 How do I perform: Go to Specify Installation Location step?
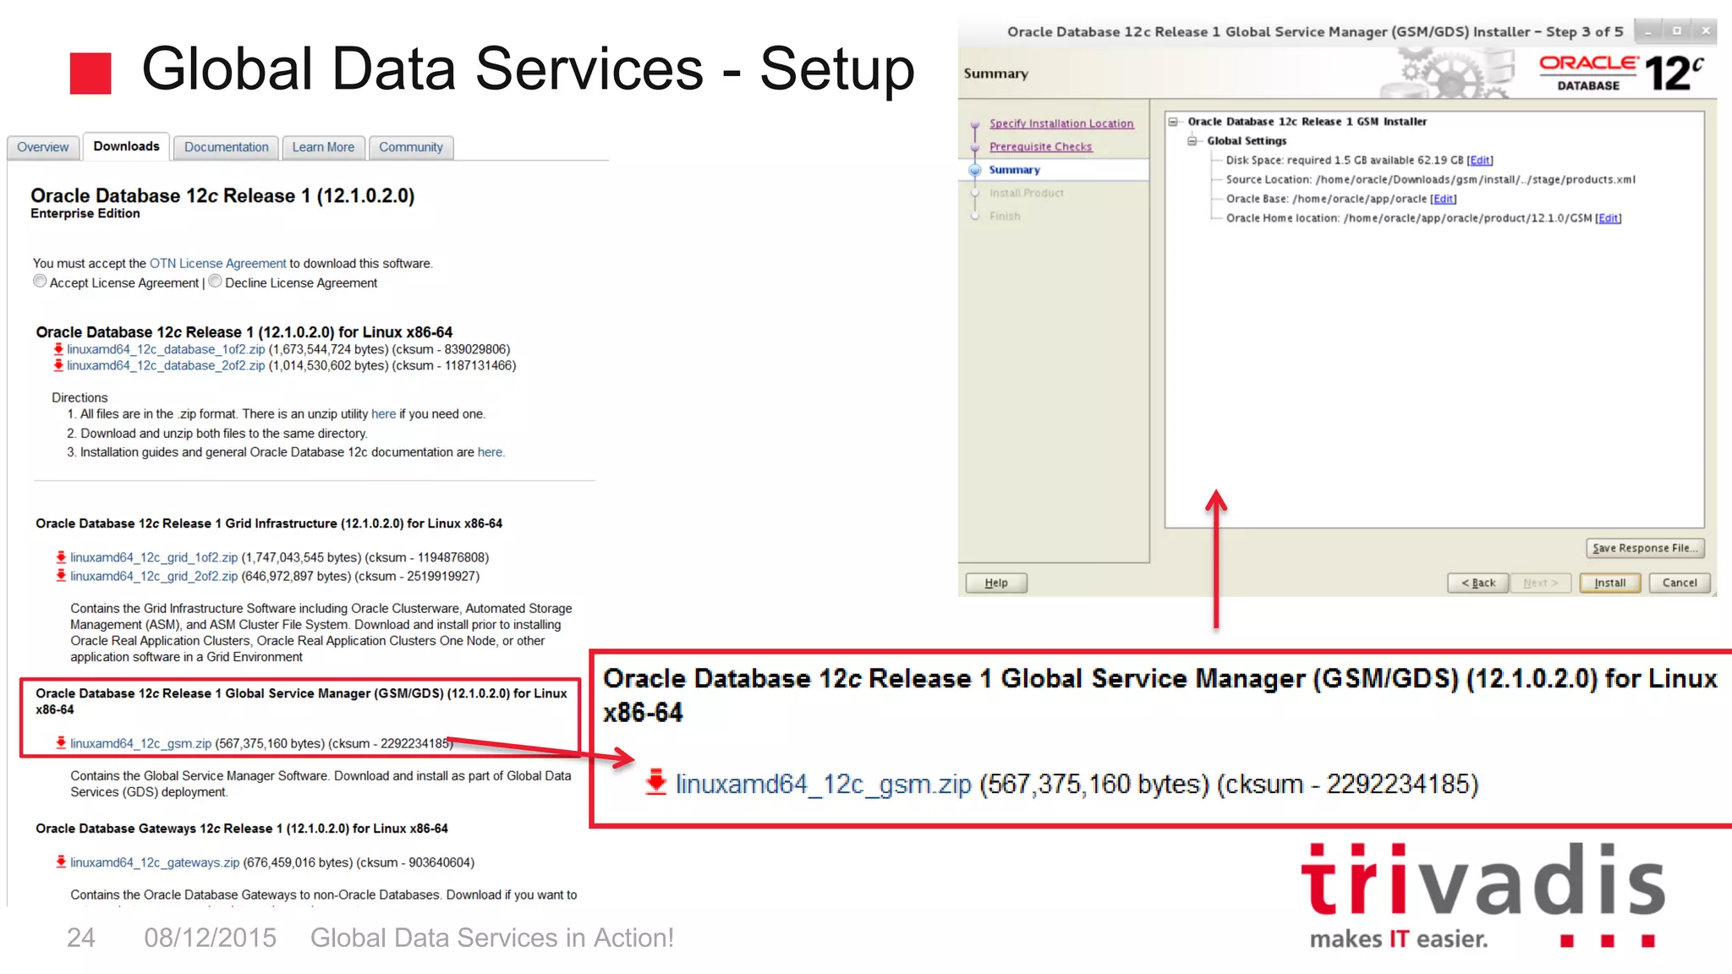point(1061,123)
